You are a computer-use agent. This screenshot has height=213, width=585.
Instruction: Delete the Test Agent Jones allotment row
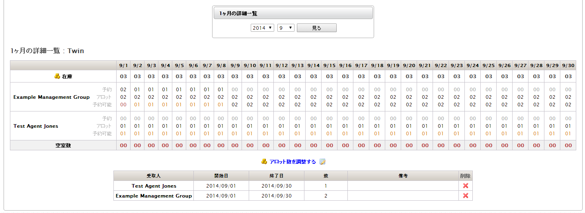click(x=465, y=186)
